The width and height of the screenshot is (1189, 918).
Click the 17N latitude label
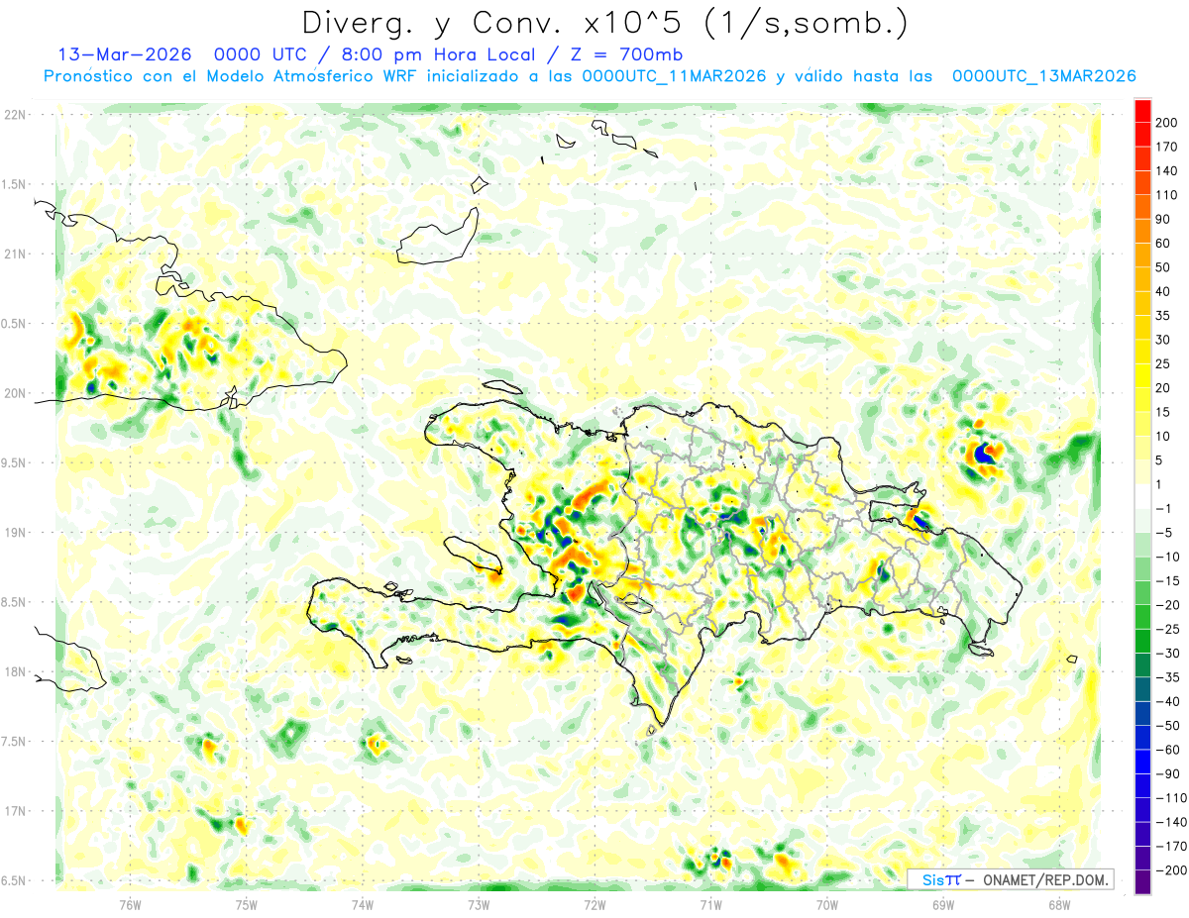[15, 811]
